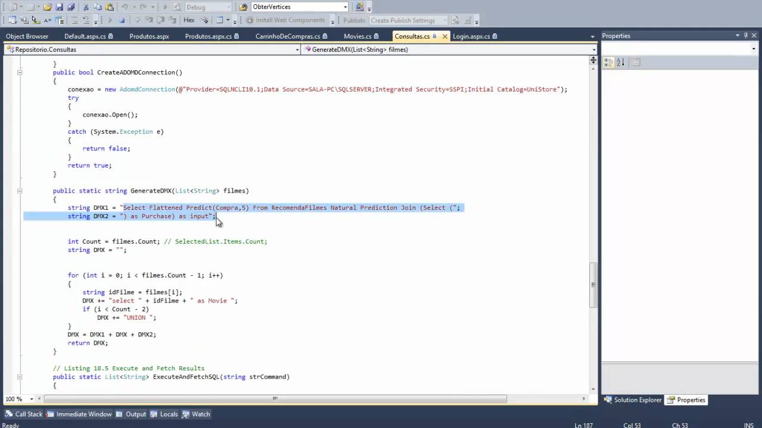The width and height of the screenshot is (762, 428).
Task: Click the redo icon in toolbar
Action: (143, 7)
